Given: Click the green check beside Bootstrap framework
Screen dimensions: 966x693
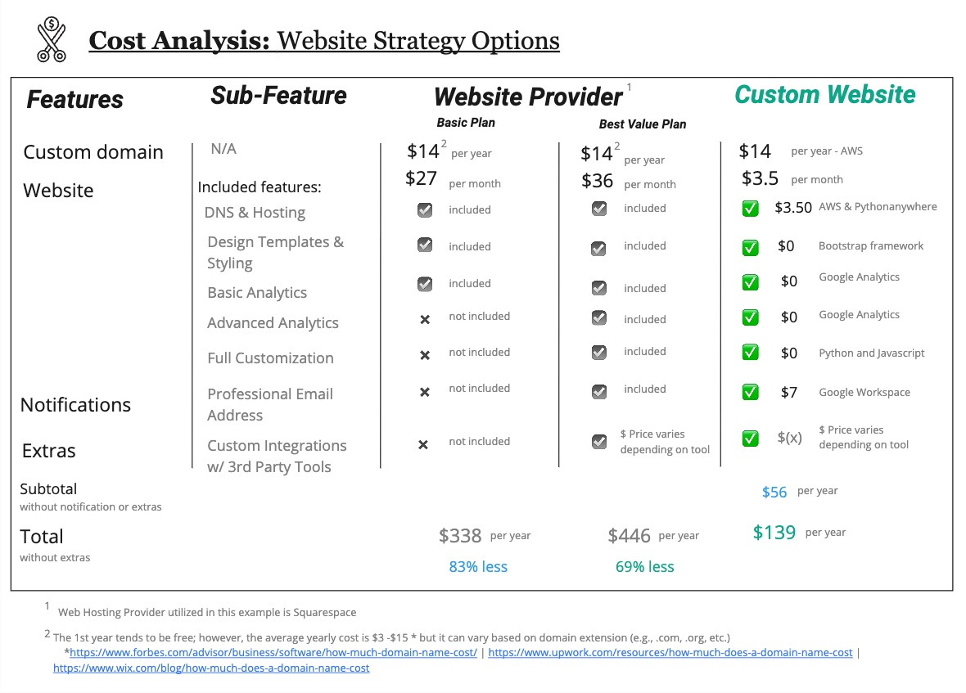Looking at the screenshot, I should [750, 247].
